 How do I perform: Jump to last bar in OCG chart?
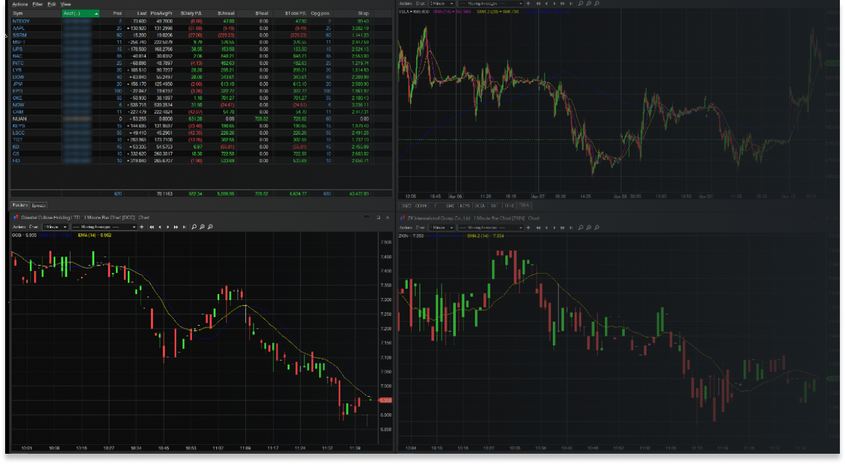(184, 227)
